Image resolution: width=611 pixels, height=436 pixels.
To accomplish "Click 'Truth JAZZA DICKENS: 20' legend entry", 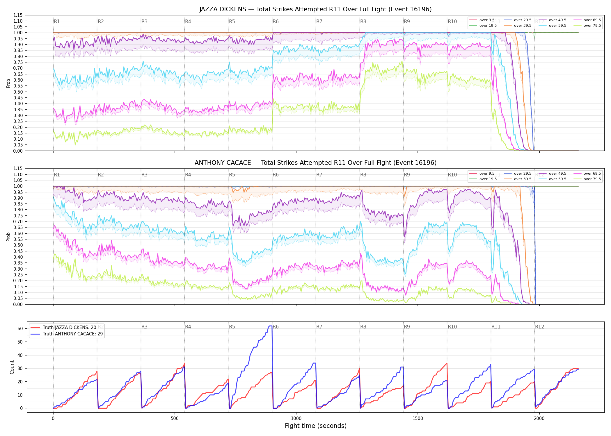I will (x=63, y=328).
